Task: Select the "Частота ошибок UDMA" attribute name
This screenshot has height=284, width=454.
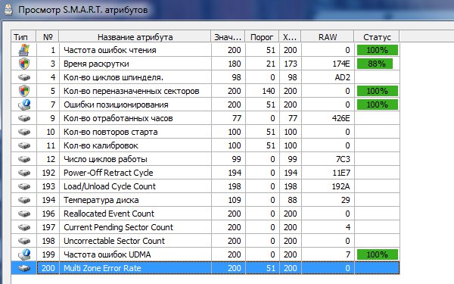Action: (x=107, y=254)
